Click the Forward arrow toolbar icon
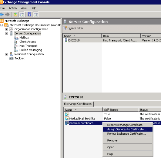161x158 pixels. click(7, 14)
